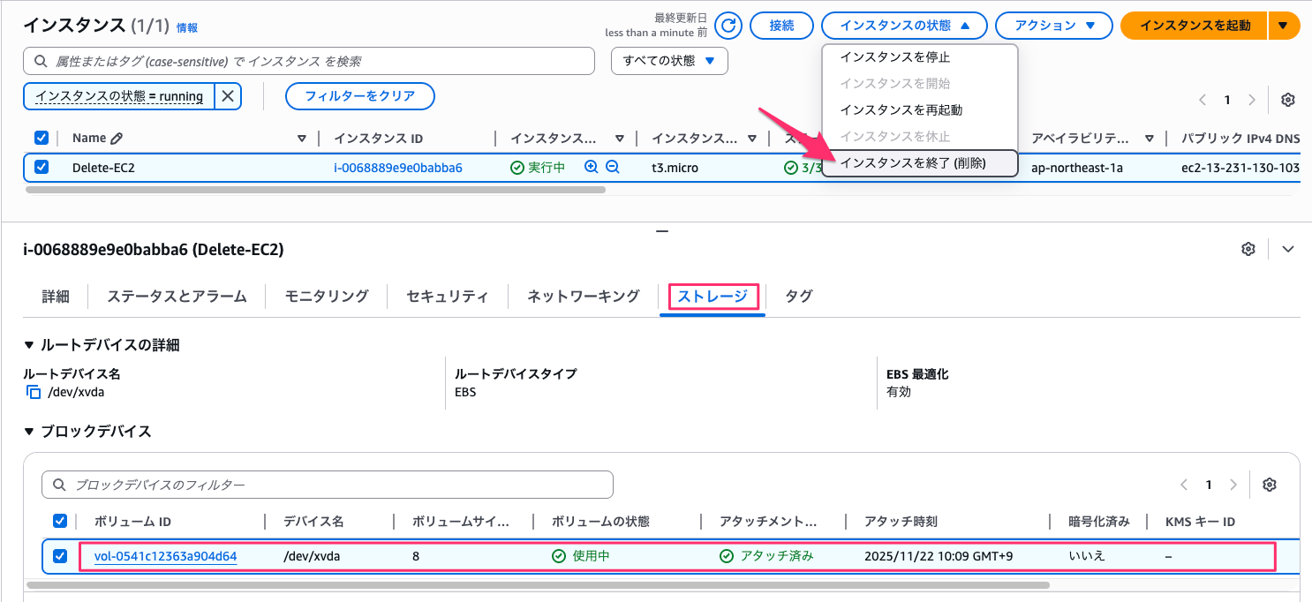Copy root device name /dev/xvda icon
Screen dimensions: 1312x602
pyautogui.click(x=34, y=392)
